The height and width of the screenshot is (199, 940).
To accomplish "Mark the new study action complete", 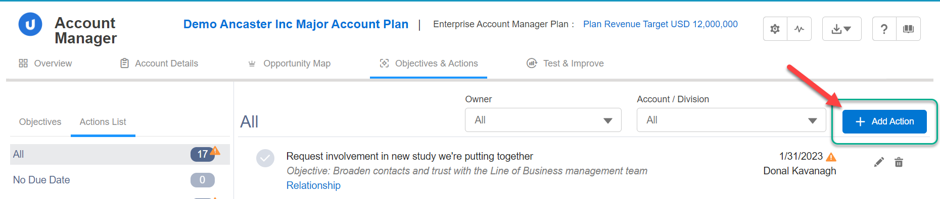I will 265,158.
